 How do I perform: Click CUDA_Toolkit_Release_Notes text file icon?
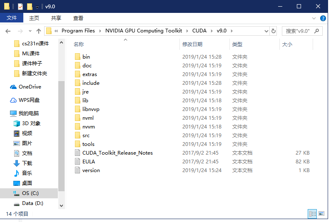77,153
